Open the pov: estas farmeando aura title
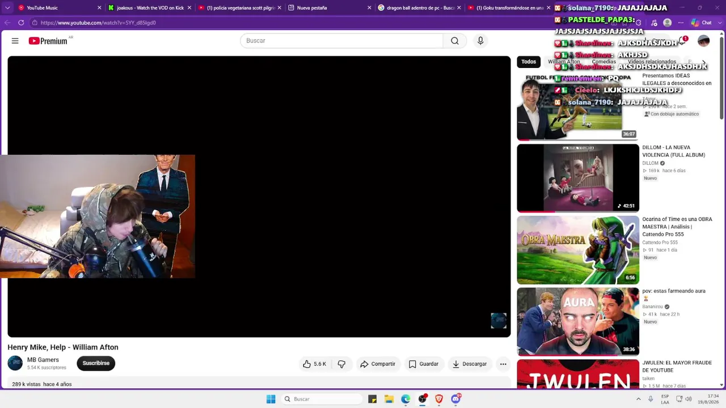 coord(674,291)
